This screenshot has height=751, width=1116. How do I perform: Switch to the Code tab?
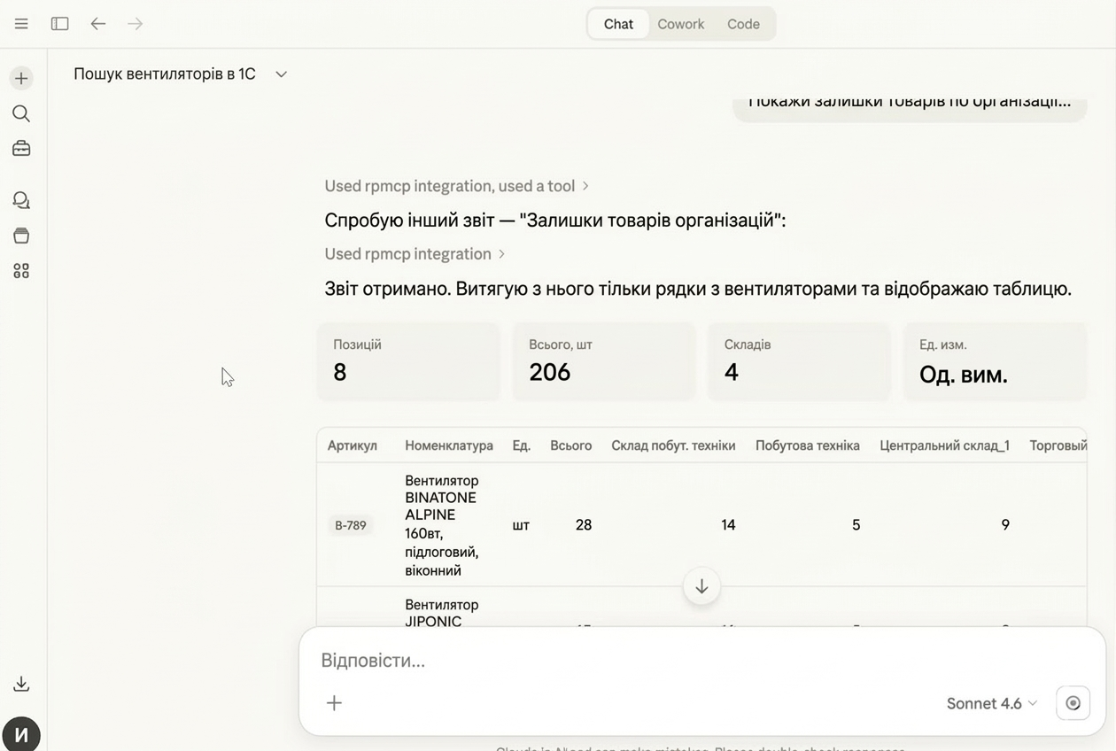[x=743, y=24]
